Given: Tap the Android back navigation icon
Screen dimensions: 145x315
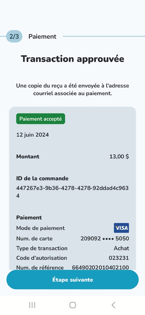Looking at the screenshot, I should [x=113, y=305].
